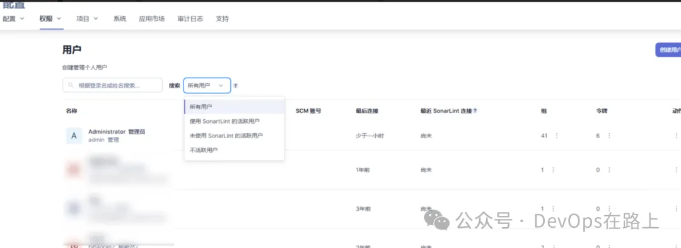Click the SCM 账号 column header
This screenshot has height=248, width=681.
coord(308,111)
